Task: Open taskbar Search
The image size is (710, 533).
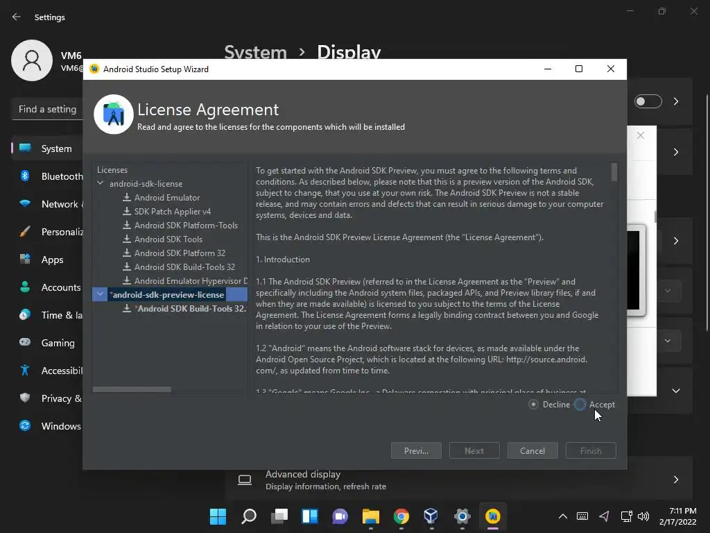Action: coord(249,516)
